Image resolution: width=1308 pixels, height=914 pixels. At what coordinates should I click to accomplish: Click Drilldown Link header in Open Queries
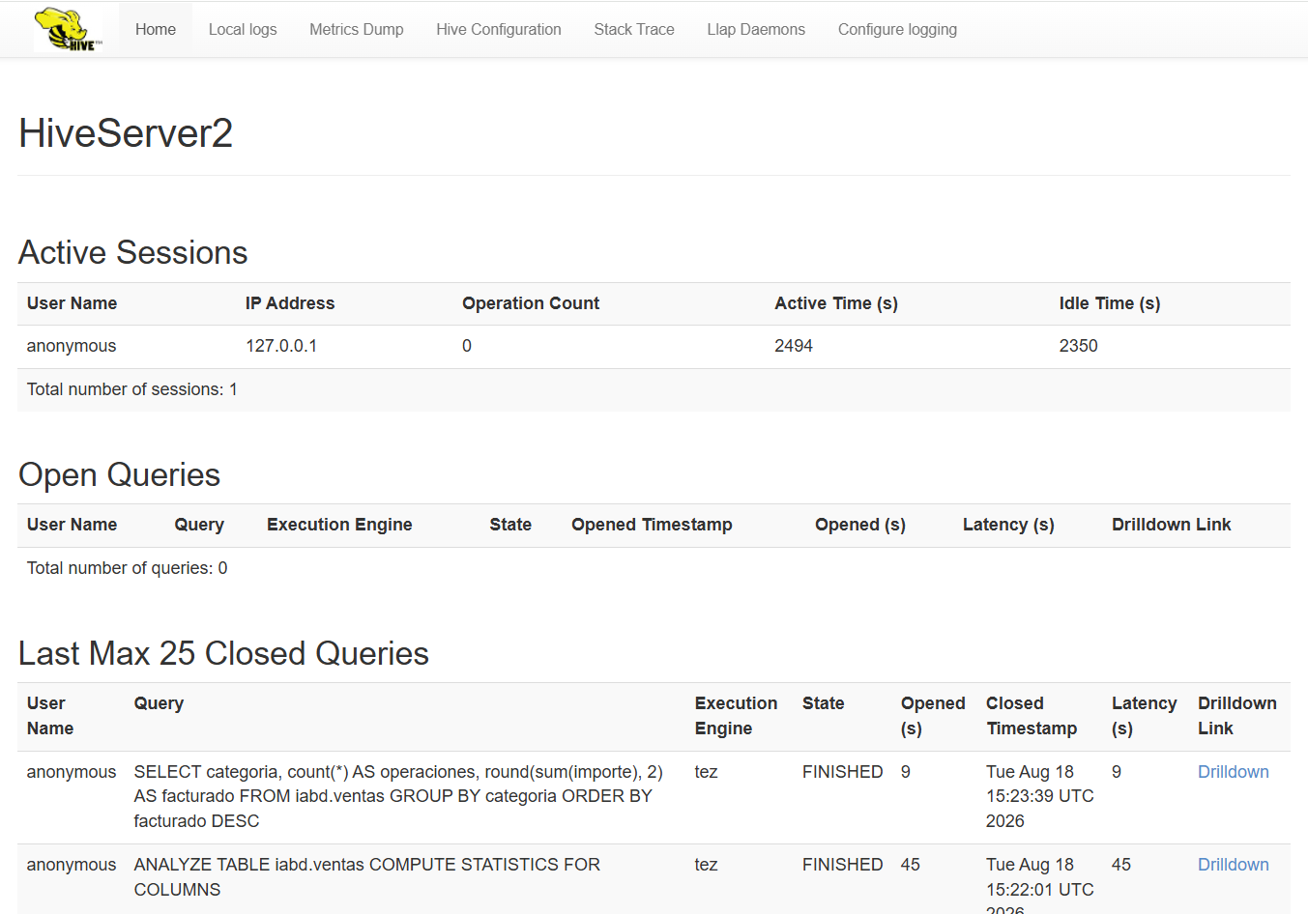pyautogui.click(x=1171, y=525)
